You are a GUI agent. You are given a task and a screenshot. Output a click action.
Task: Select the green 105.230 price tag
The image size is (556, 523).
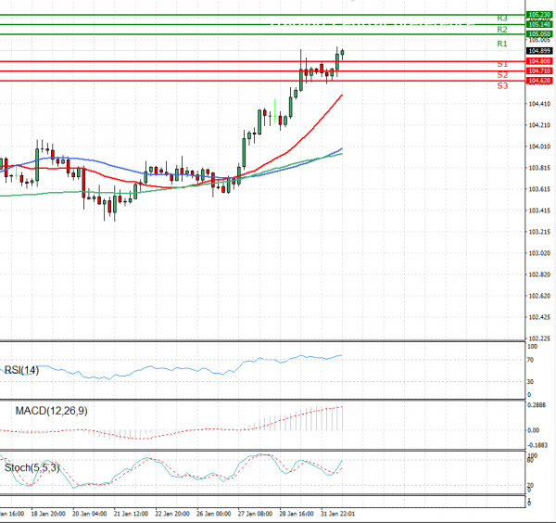click(539, 15)
